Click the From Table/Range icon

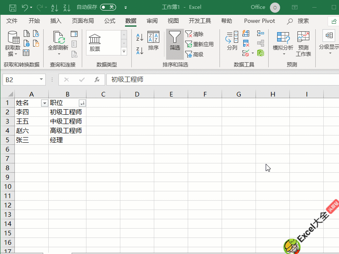point(26,53)
